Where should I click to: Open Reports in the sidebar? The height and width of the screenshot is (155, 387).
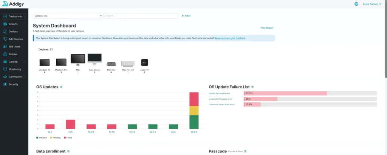pos(14,24)
